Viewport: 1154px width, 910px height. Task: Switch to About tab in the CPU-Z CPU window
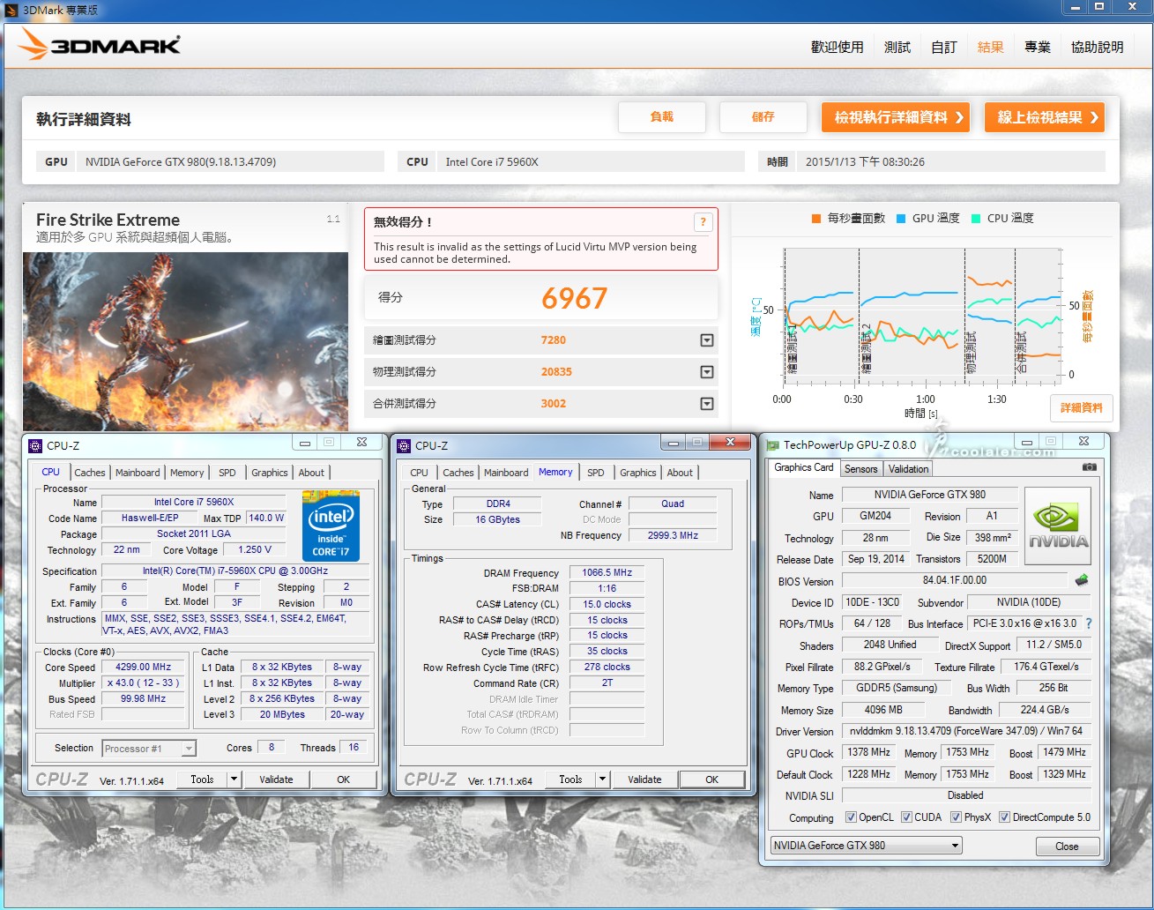[x=311, y=473]
